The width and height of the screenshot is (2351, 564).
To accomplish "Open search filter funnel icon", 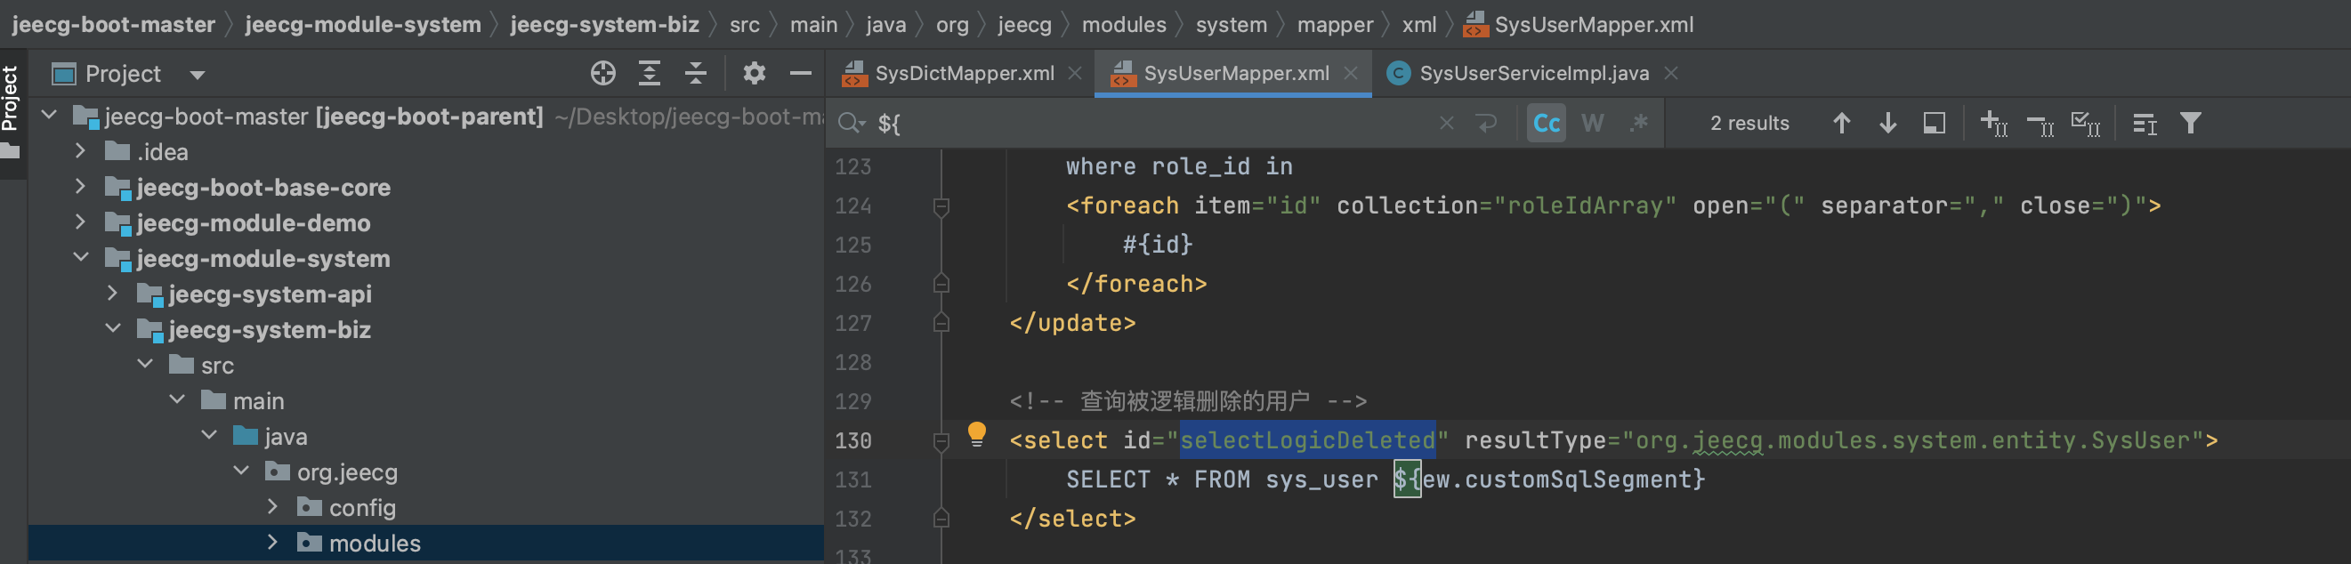I will coord(2190,123).
